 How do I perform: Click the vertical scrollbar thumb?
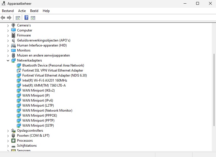pyautogui.click(x=214, y=90)
